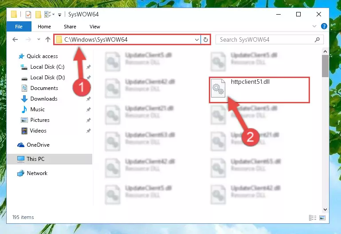The height and width of the screenshot is (234, 341).
Task: Open the Home ribbon tab
Action: tap(44, 27)
